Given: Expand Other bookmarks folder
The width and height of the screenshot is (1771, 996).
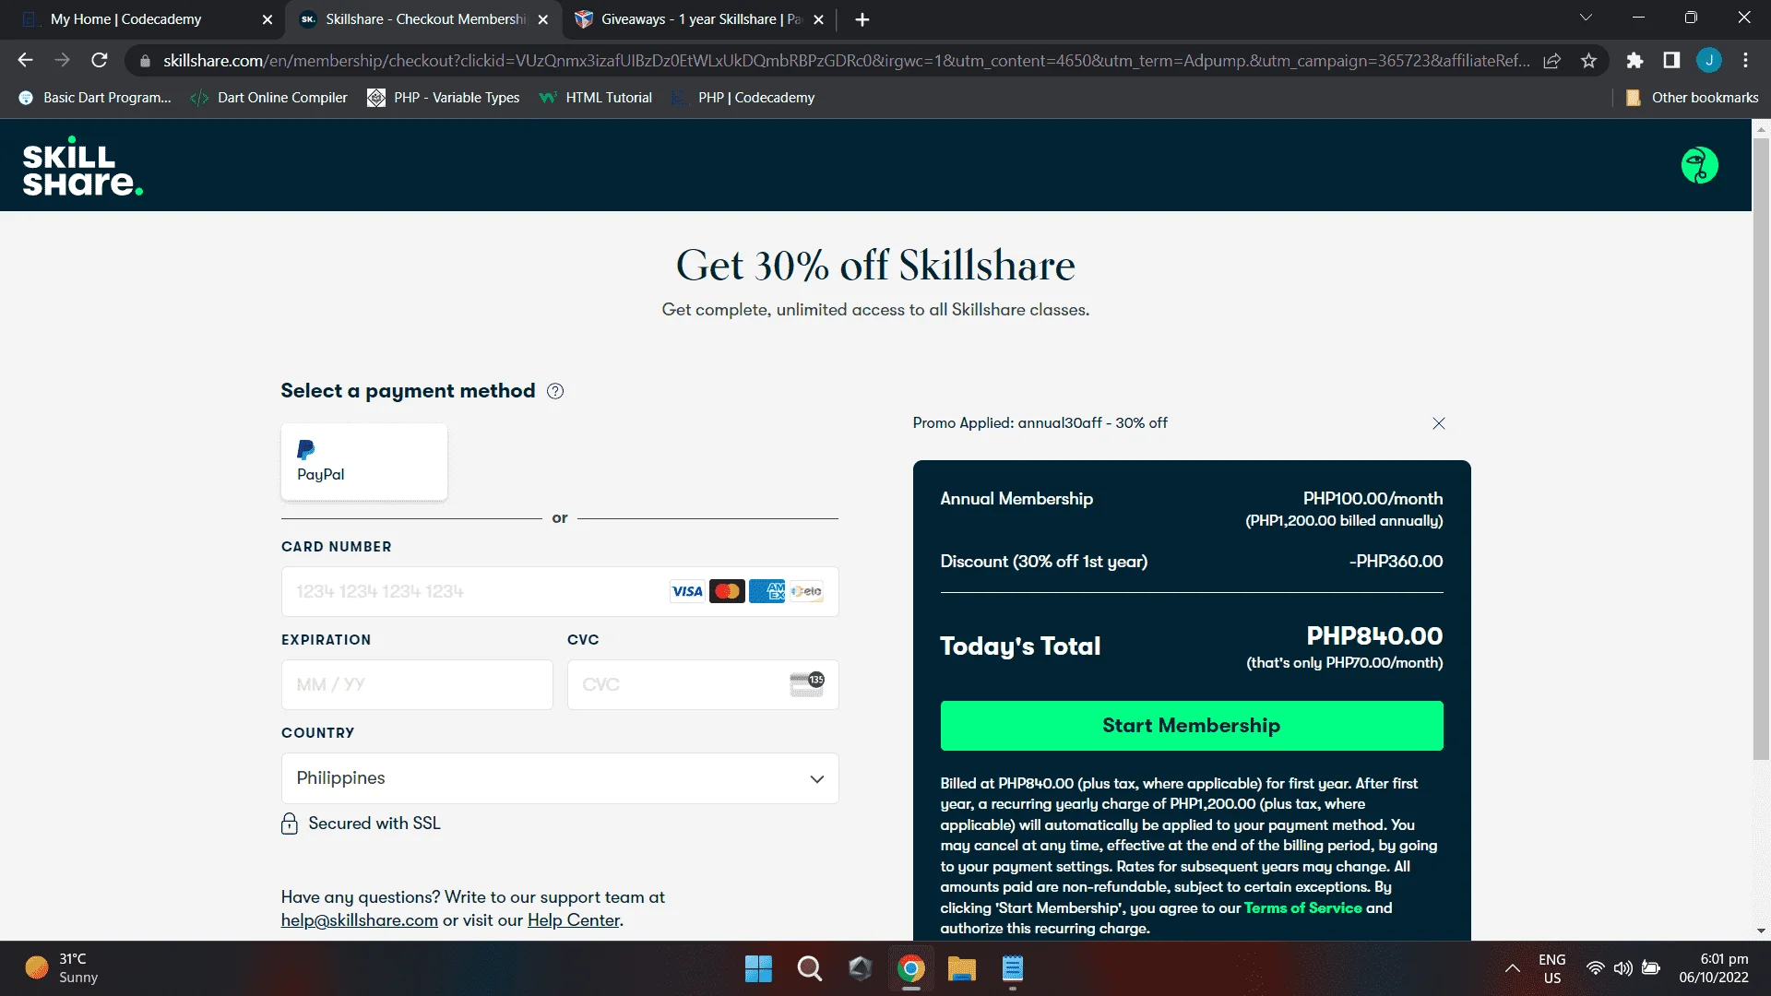Looking at the screenshot, I should [x=1692, y=98].
